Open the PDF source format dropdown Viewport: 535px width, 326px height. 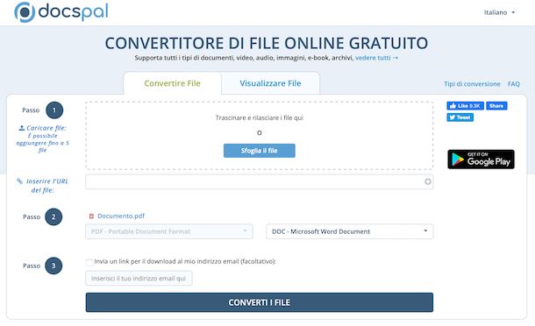(x=169, y=231)
